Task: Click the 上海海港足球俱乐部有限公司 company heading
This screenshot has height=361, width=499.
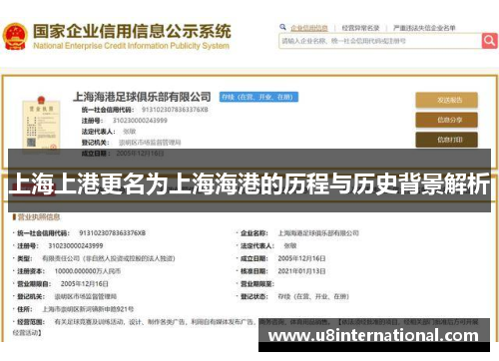Action: pos(142,97)
